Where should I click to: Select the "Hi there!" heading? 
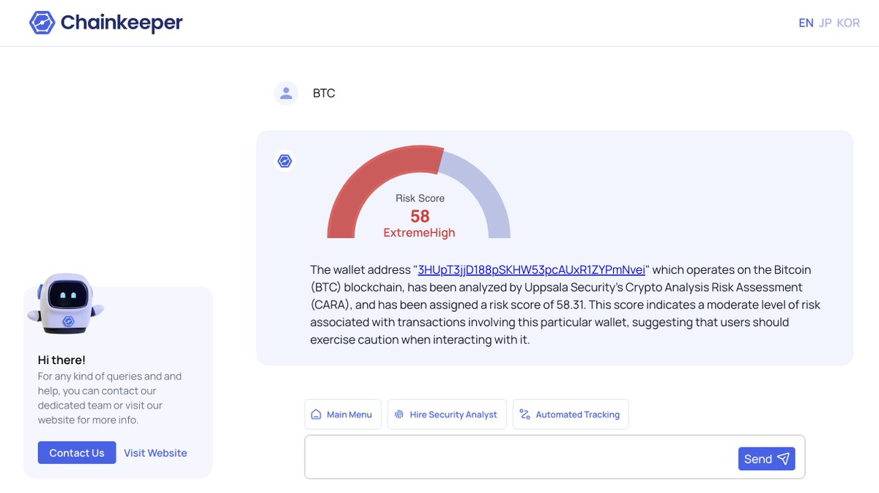(x=62, y=360)
